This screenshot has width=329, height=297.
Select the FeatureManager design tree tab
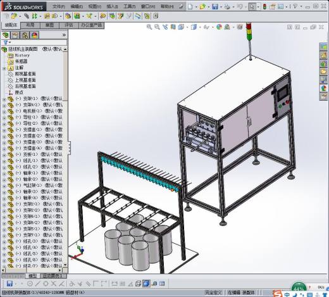[6, 35]
